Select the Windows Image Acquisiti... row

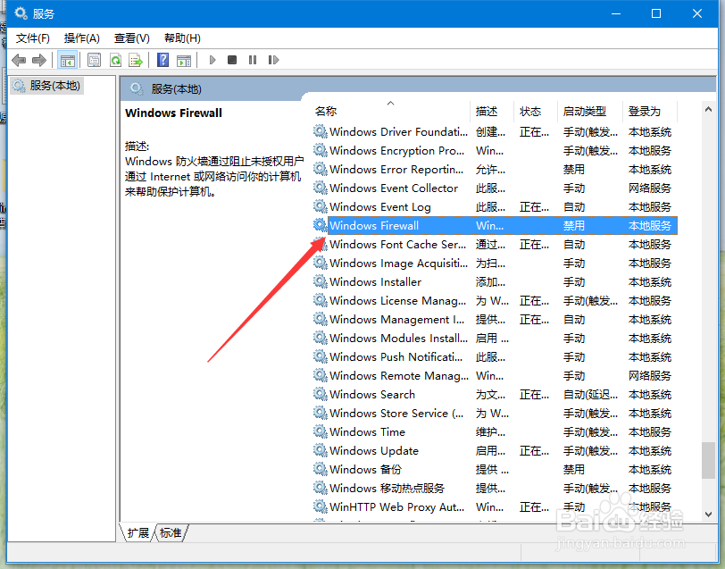click(x=495, y=263)
